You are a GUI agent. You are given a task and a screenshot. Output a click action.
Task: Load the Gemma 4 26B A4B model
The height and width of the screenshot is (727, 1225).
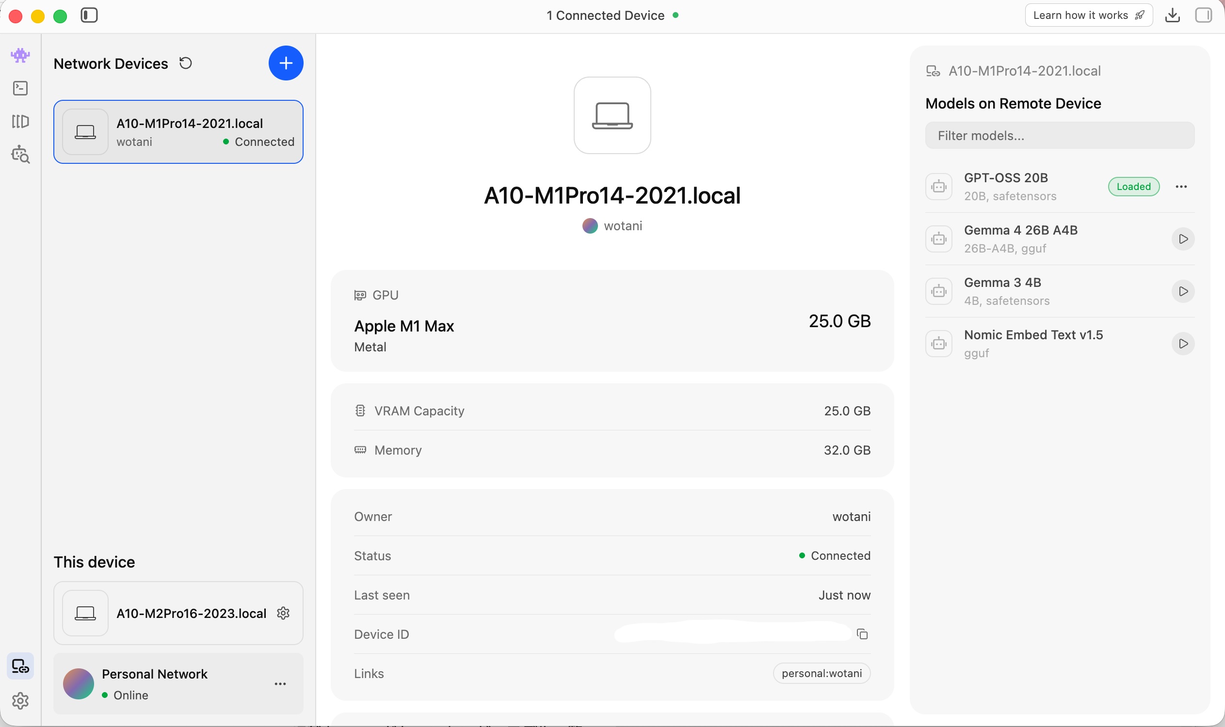[x=1183, y=239]
